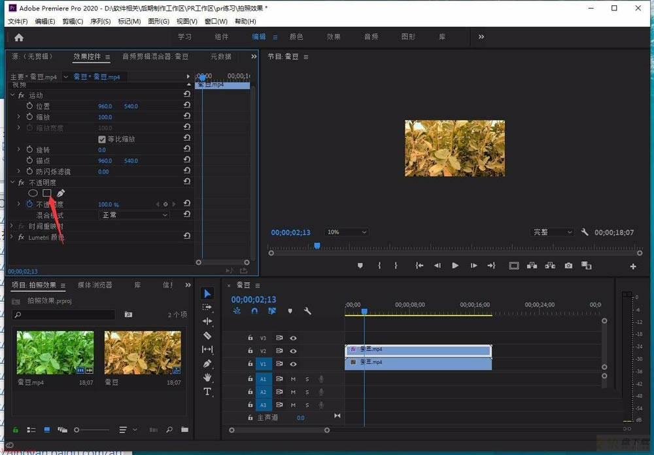Viewport: 654px width, 455px height.
Task: Switch to the 颜色 workspace
Action: click(x=296, y=37)
